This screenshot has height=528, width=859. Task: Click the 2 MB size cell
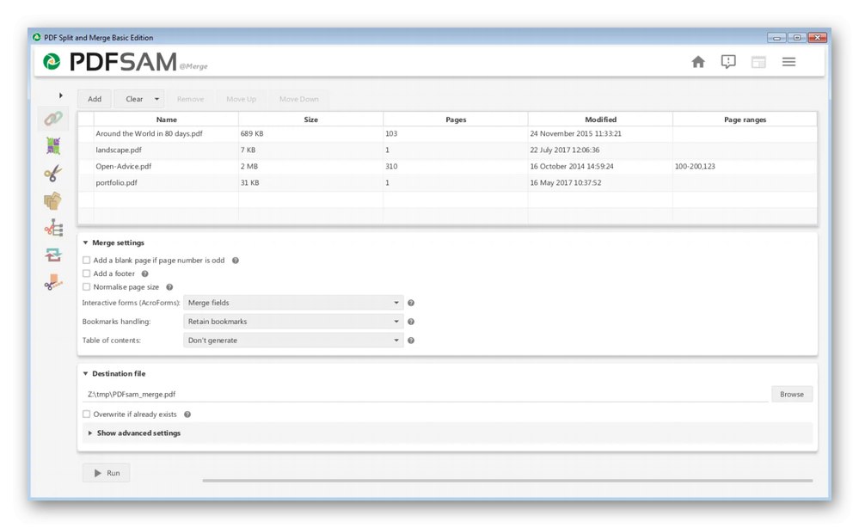310,167
